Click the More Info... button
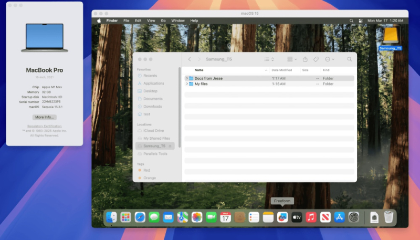Screen dimensions: 420x240 (44, 117)
